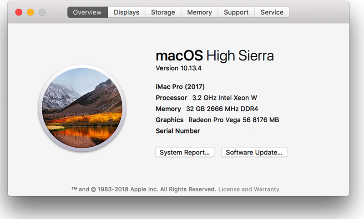Click the Radeon Pro Vega 56 8176 MB text
This screenshot has width=364, height=219.
coord(233,120)
